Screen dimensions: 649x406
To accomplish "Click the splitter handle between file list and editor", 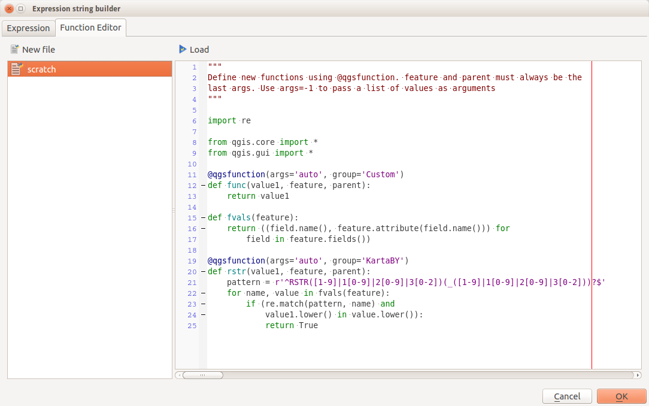I will click(174, 211).
